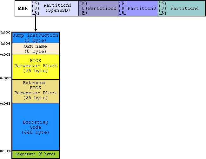The image size is (206, 159).
Task: Click the Partition1 (OpenBSD) label
Action: [x=57, y=8]
